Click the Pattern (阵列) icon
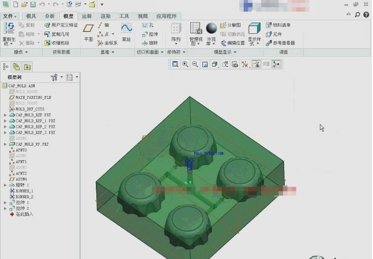 pyautogui.click(x=176, y=28)
